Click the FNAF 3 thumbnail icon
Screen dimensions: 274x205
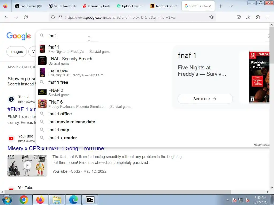pyautogui.click(x=42, y=92)
